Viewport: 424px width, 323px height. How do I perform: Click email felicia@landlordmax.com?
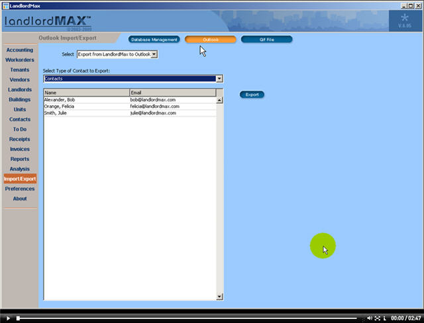pos(154,107)
